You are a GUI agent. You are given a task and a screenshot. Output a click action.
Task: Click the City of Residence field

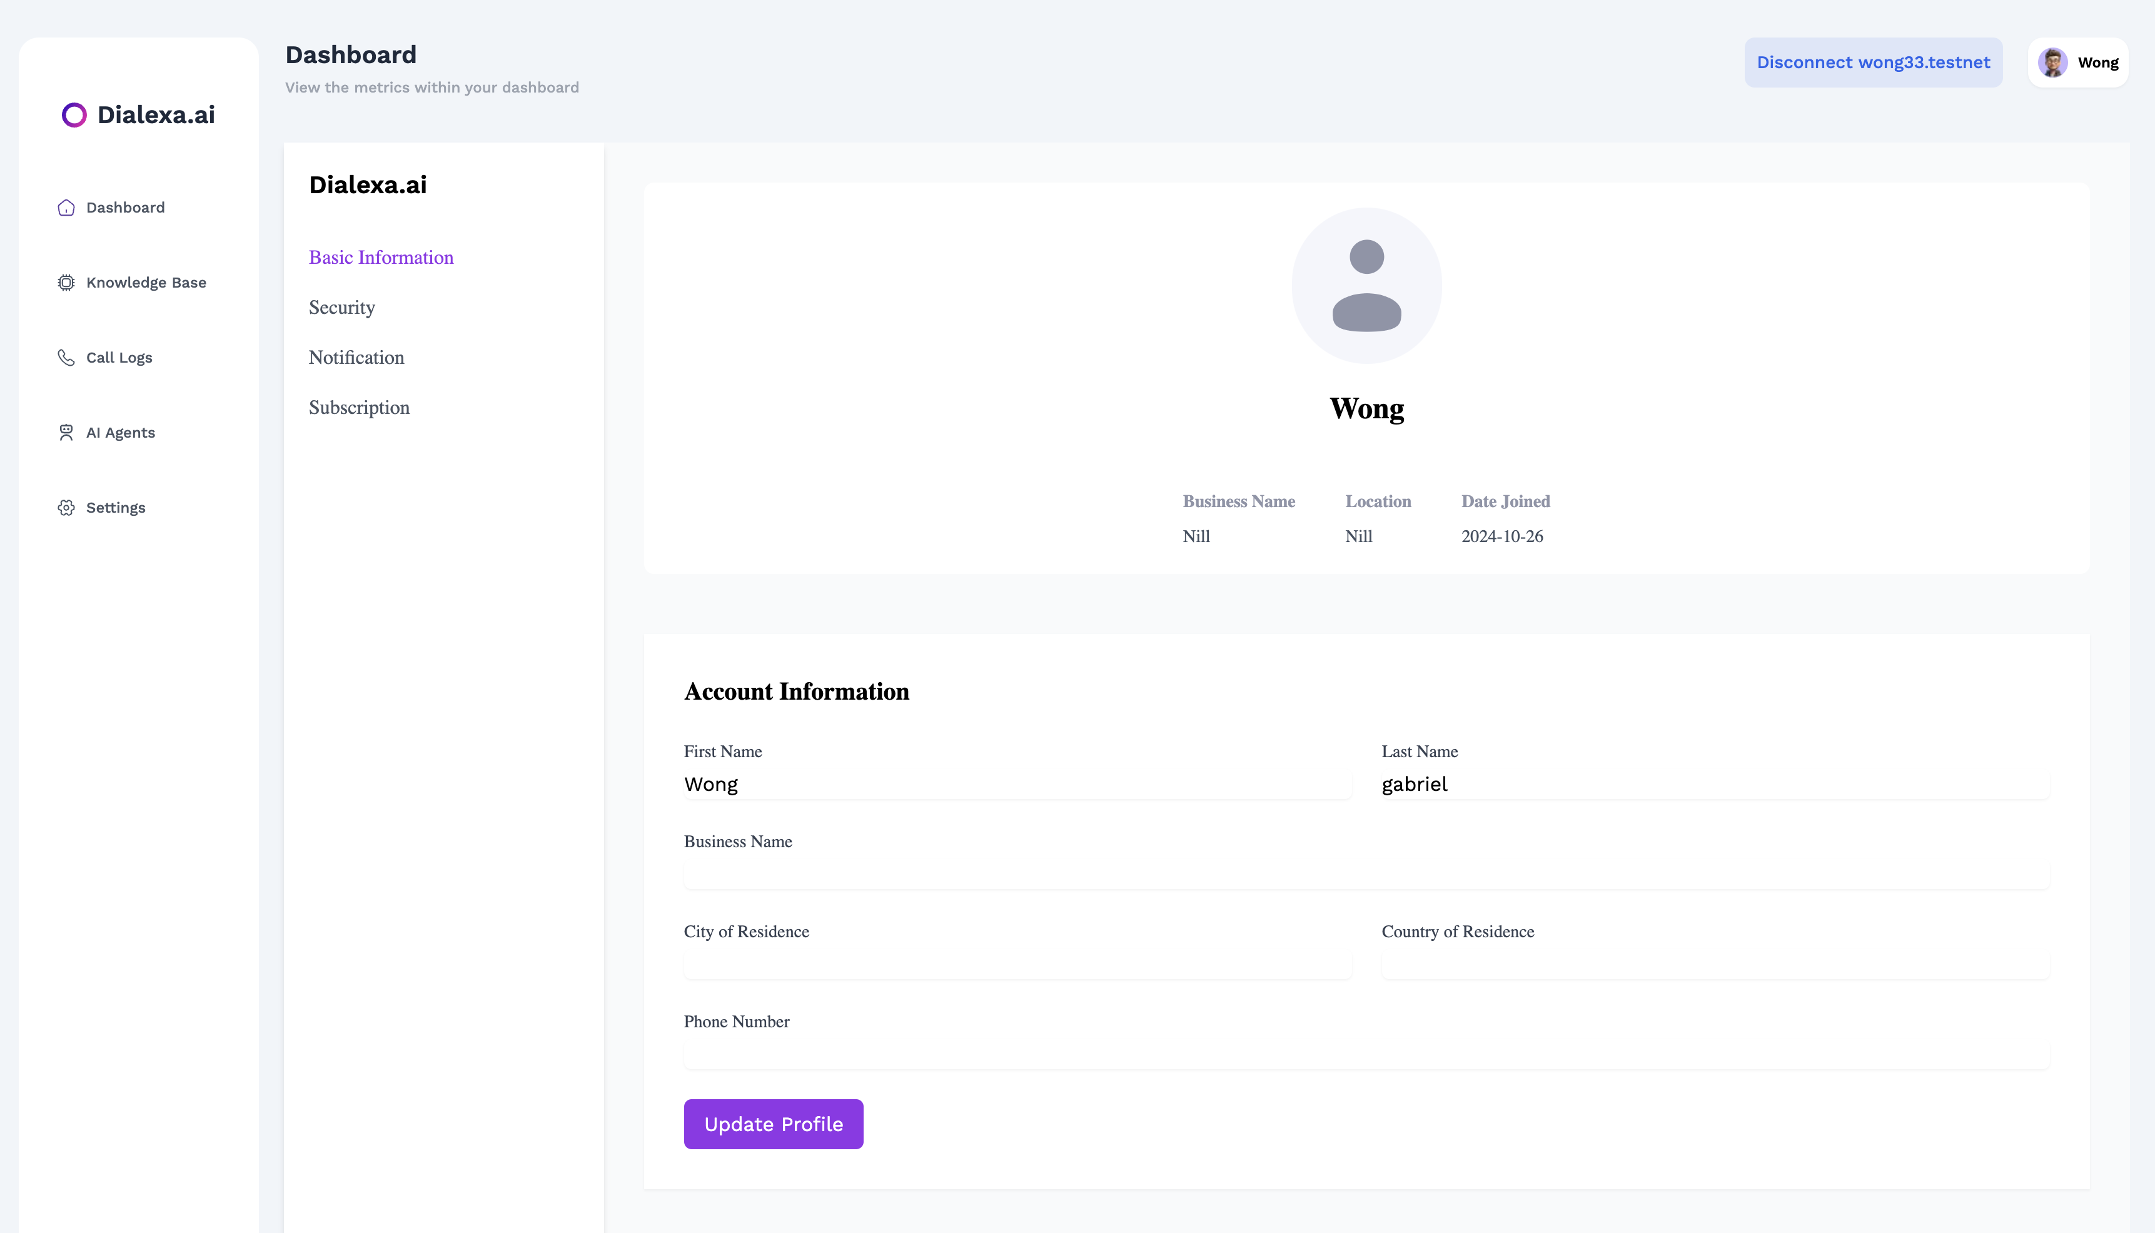coord(1016,964)
